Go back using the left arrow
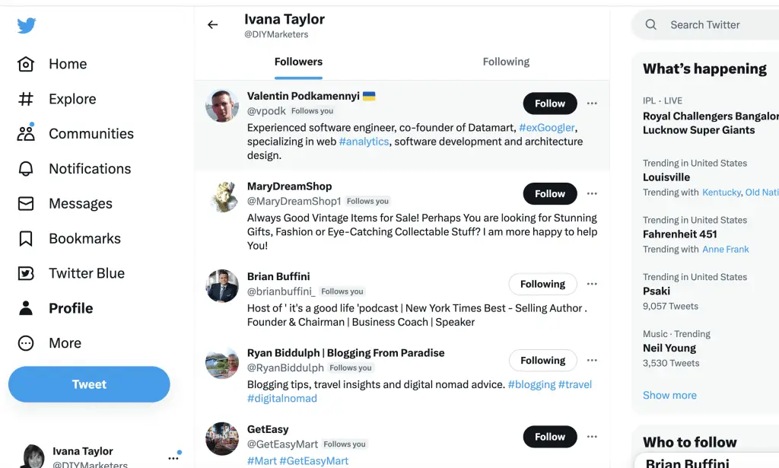This screenshot has height=468, width=779. click(213, 24)
